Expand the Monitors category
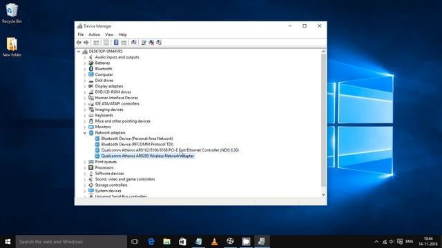 click(84, 127)
